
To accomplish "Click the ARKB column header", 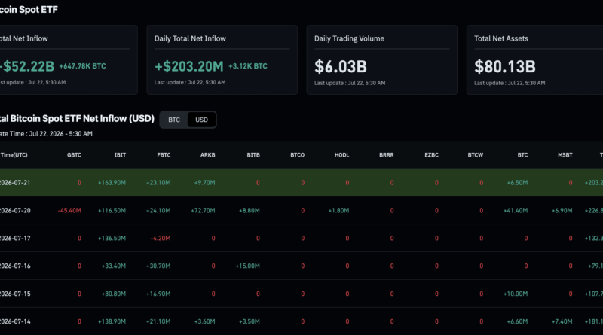I will pyautogui.click(x=208, y=155).
